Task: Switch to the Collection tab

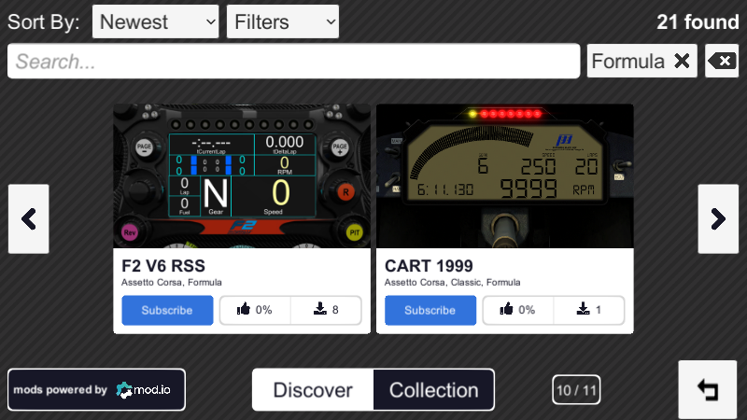Action: (434, 390)
